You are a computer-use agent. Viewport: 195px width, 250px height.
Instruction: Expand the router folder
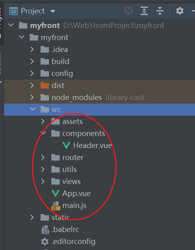[x=43, y=157]
